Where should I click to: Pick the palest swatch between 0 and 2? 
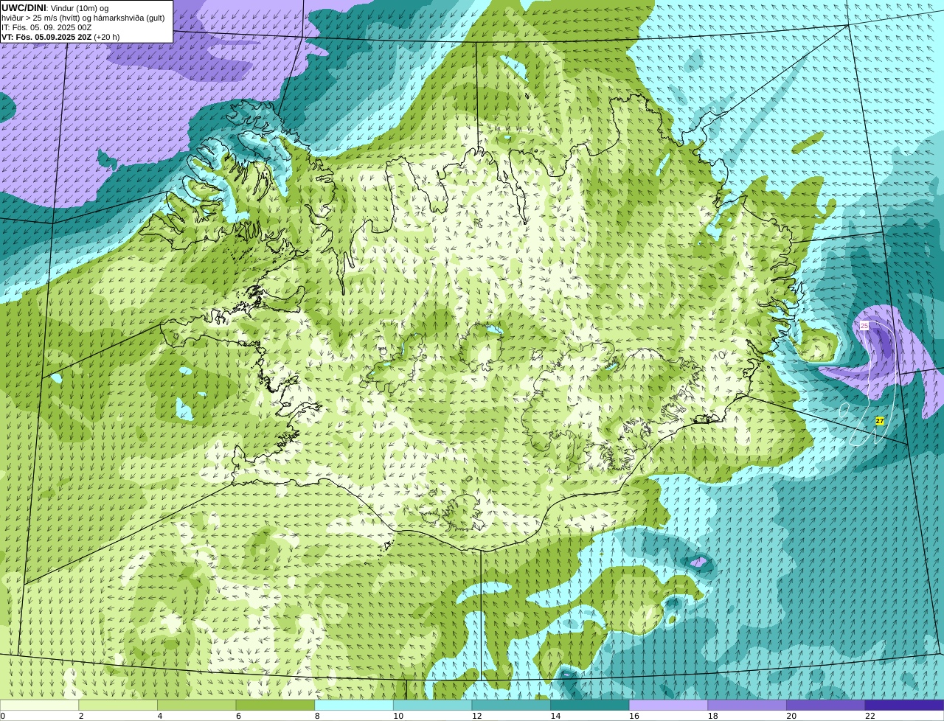(39, 705)
